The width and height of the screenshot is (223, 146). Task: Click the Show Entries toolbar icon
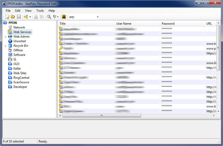click(x=55, y=17)
